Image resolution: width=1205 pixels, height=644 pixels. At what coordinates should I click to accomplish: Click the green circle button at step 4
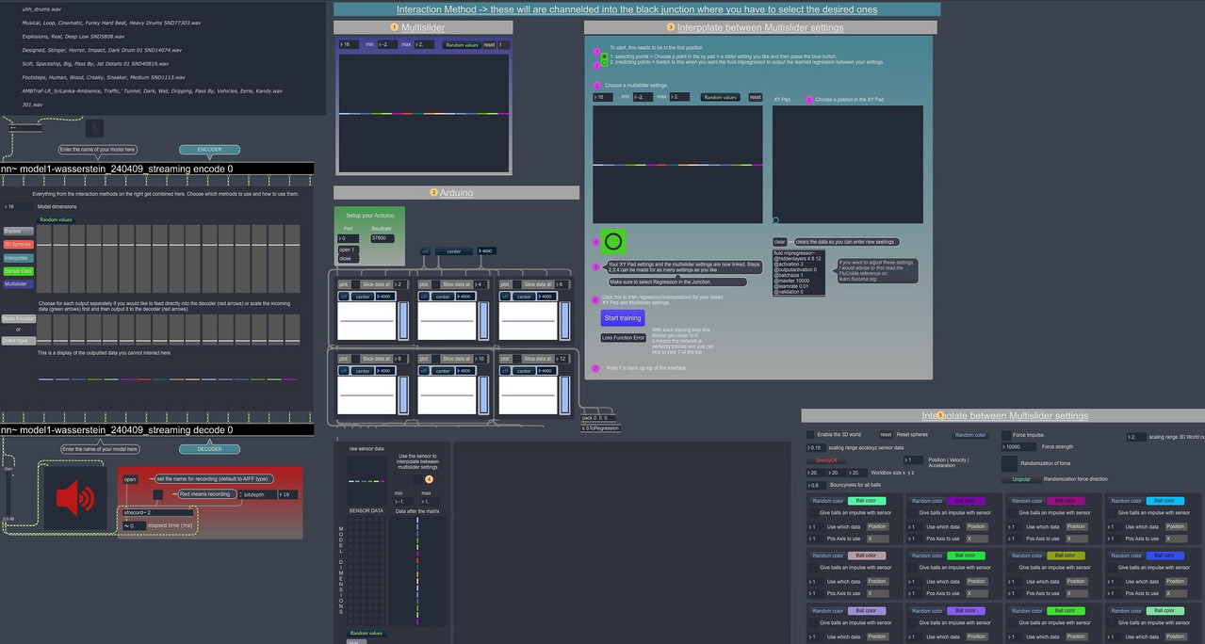pos(613,242)
